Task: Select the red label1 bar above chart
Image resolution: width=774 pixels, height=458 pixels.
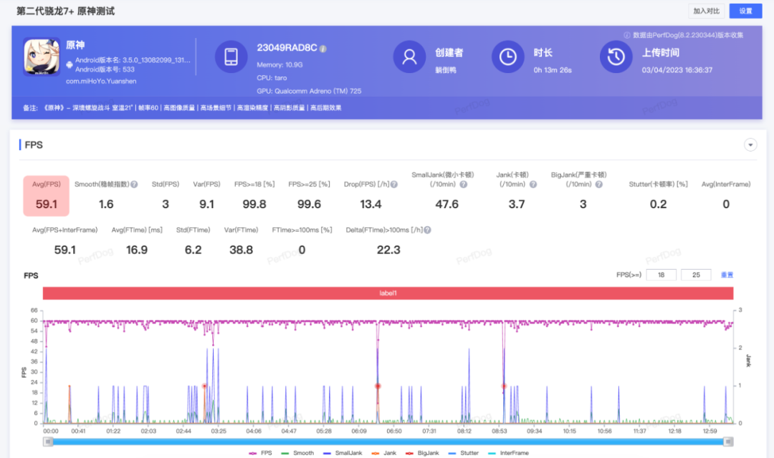Action: click(x=388, y=293)
